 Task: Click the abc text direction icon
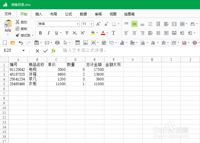click(x=193, y=24)
